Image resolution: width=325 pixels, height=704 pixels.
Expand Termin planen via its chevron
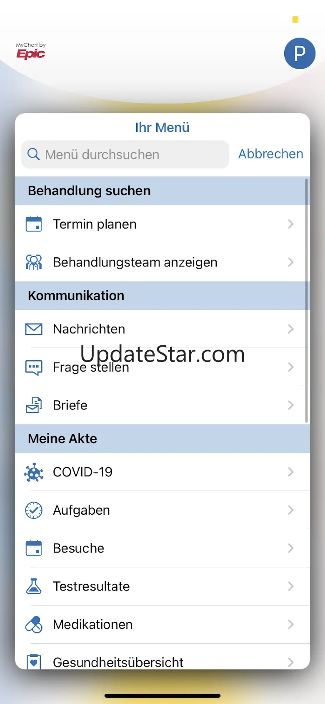291,224
